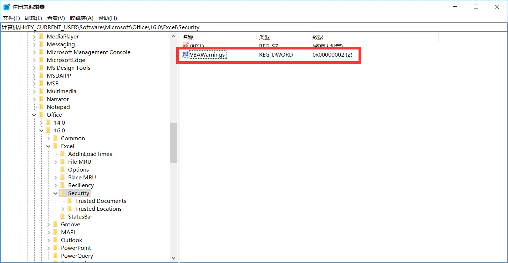Click the 数据 column header
Viewport: 508px width, 263px height.
pos(317,37)
